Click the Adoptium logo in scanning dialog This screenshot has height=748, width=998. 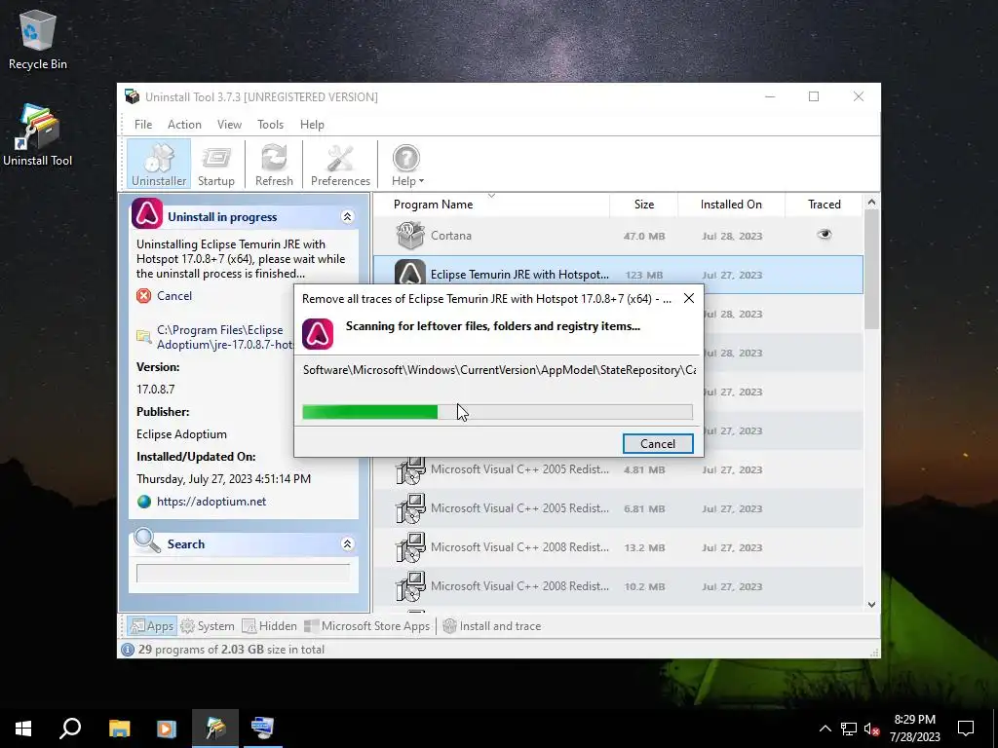pyautogui.click(x=318, y=334)
